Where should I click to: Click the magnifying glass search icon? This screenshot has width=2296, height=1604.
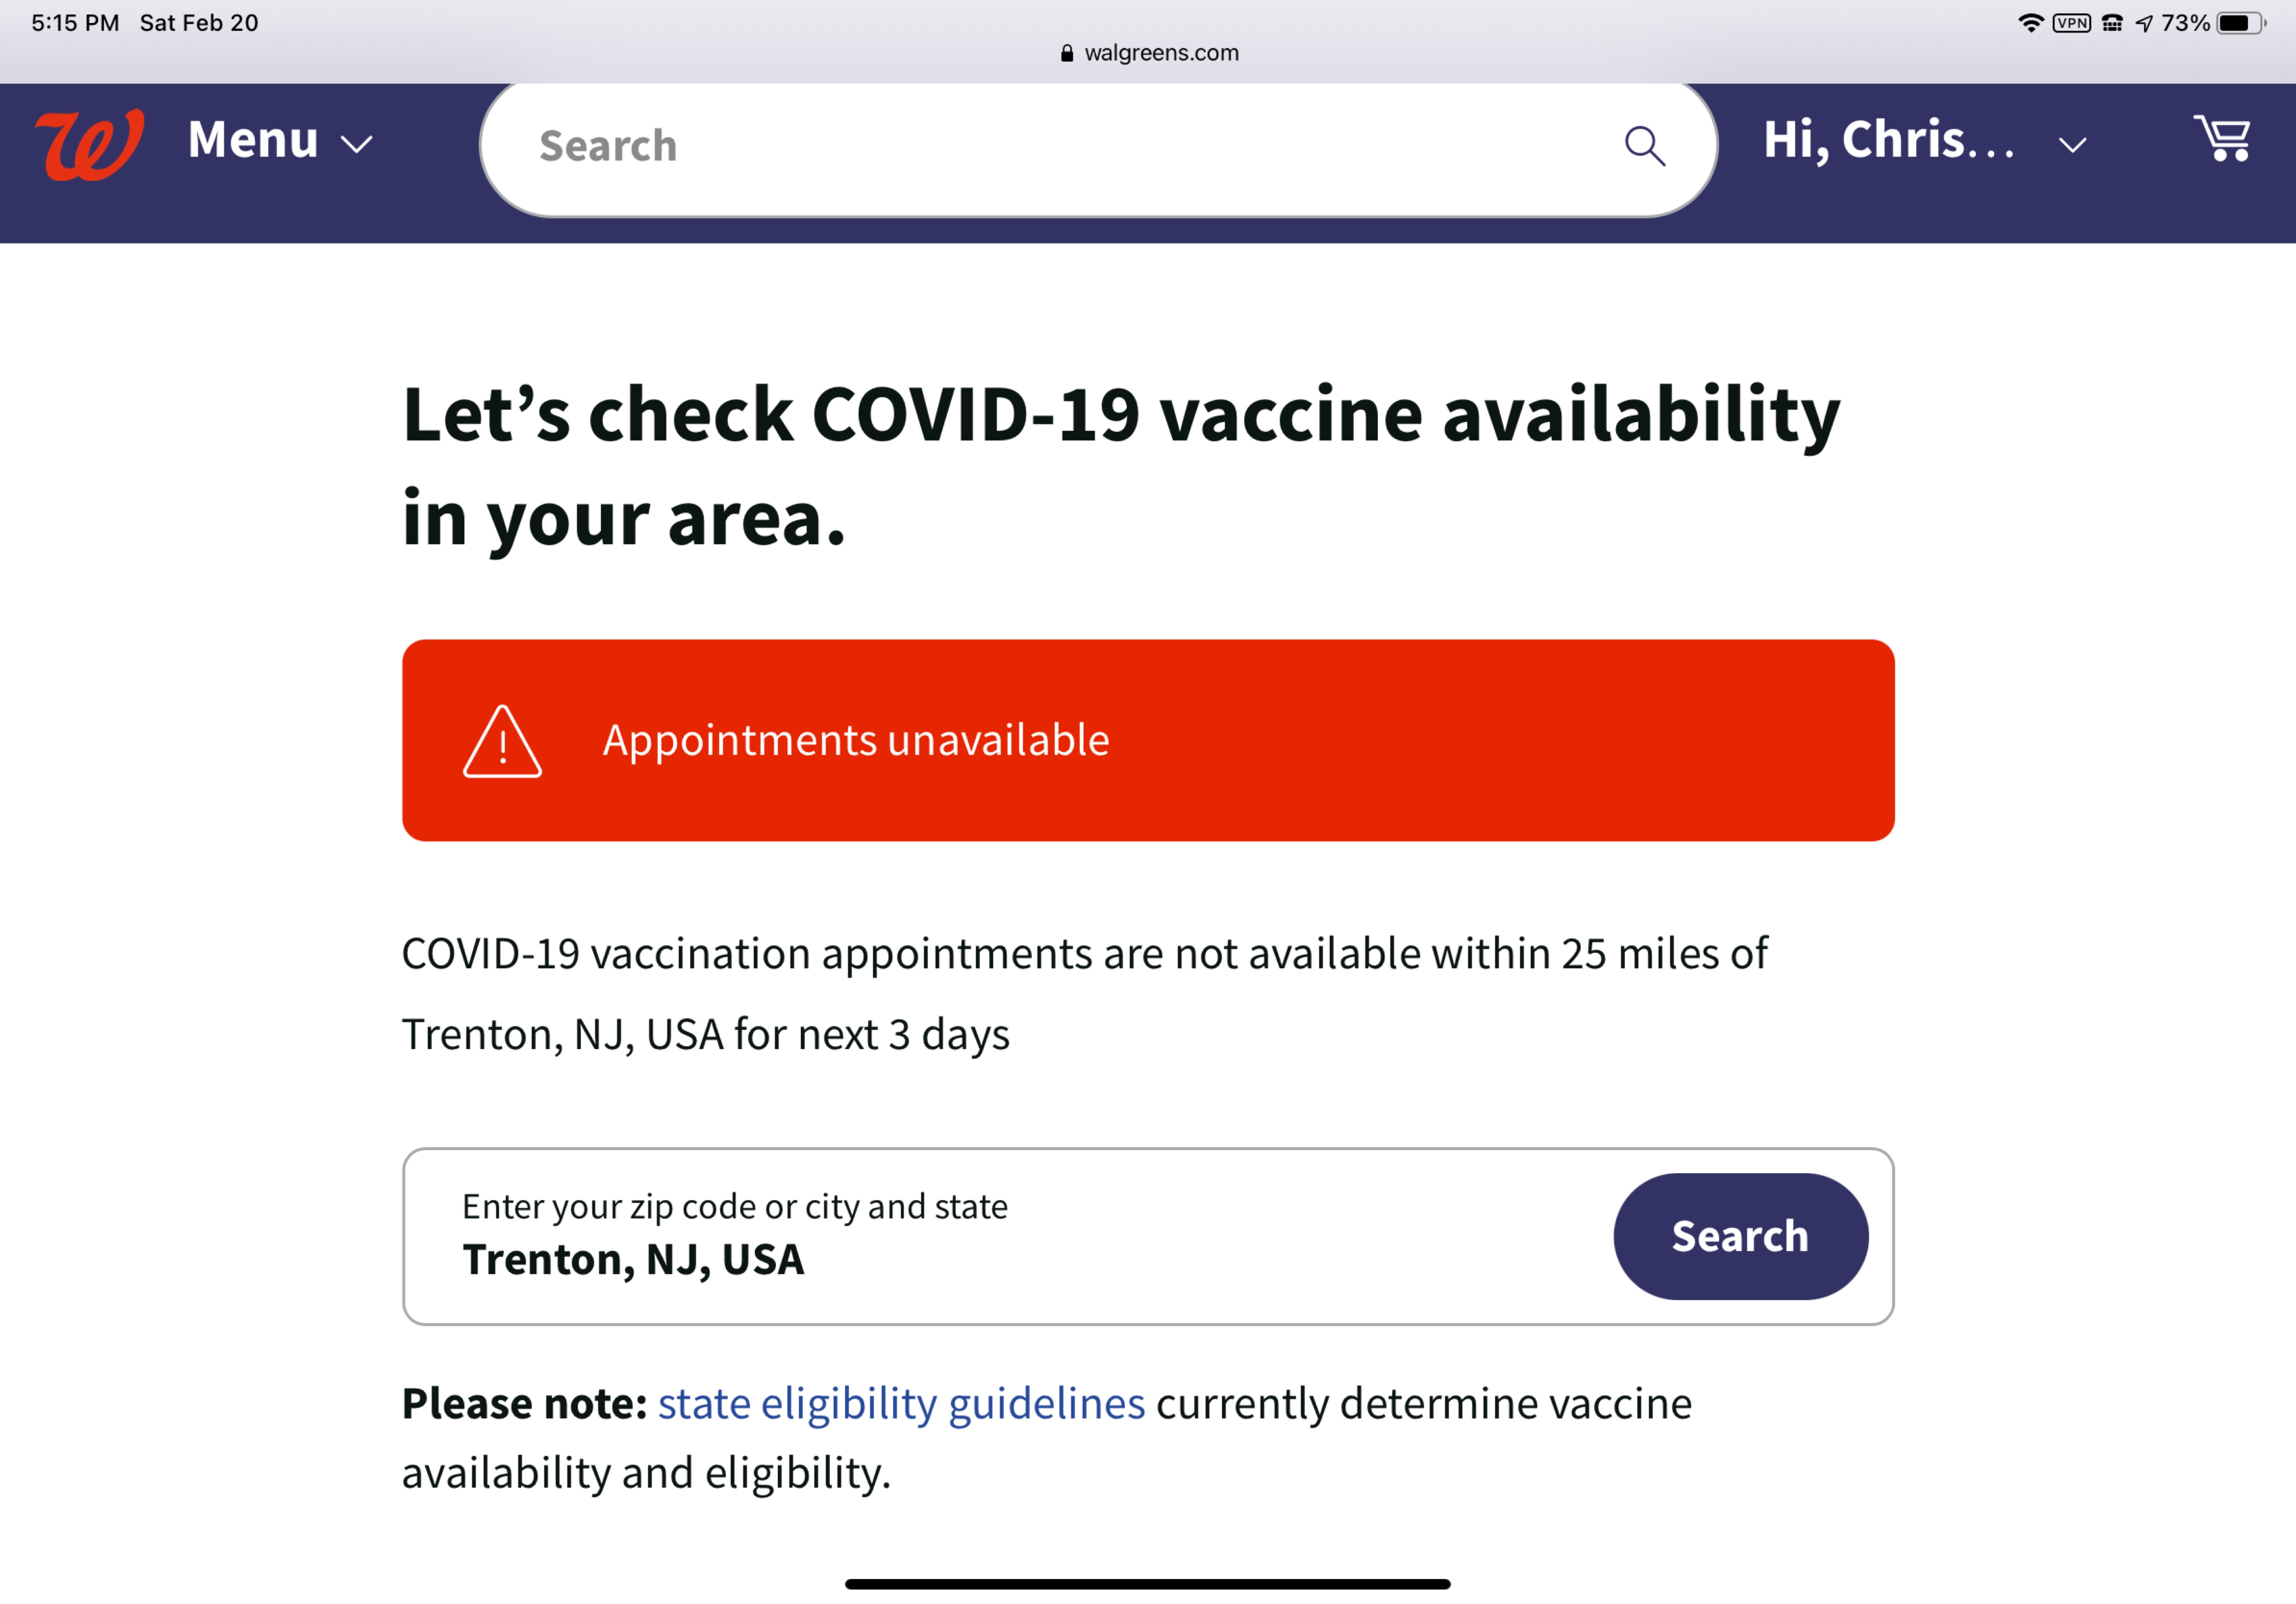point(1644,146)
